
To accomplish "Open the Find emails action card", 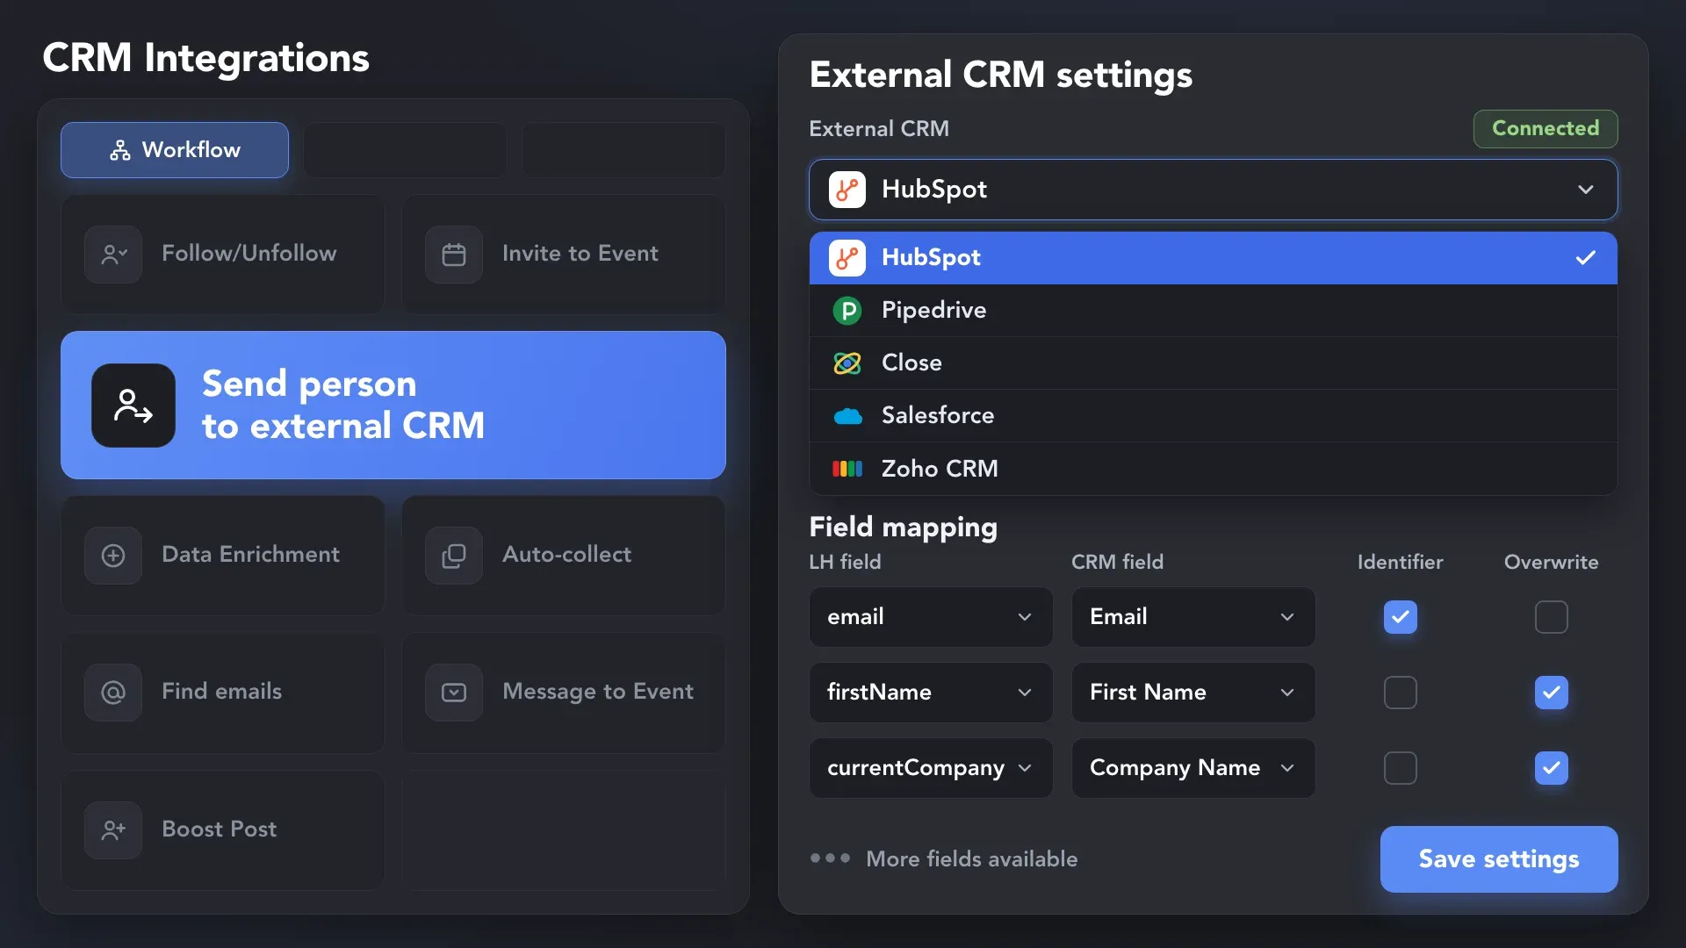I will click(x=223, y=693).
